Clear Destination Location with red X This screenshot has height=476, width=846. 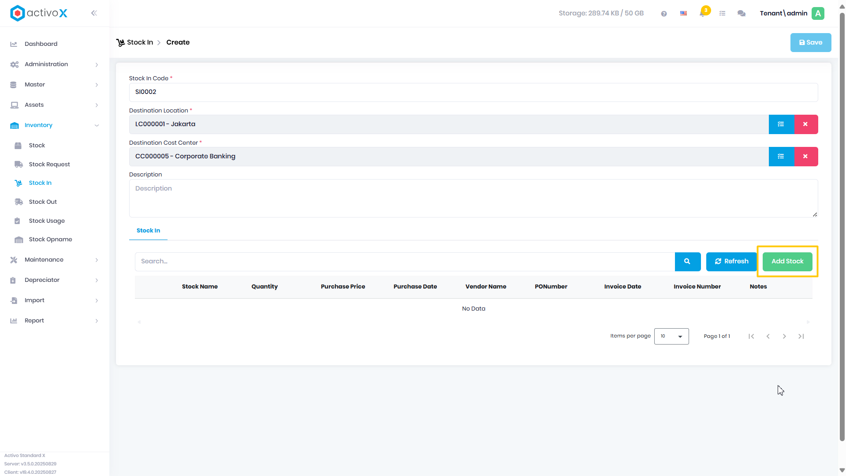point(806,124)
